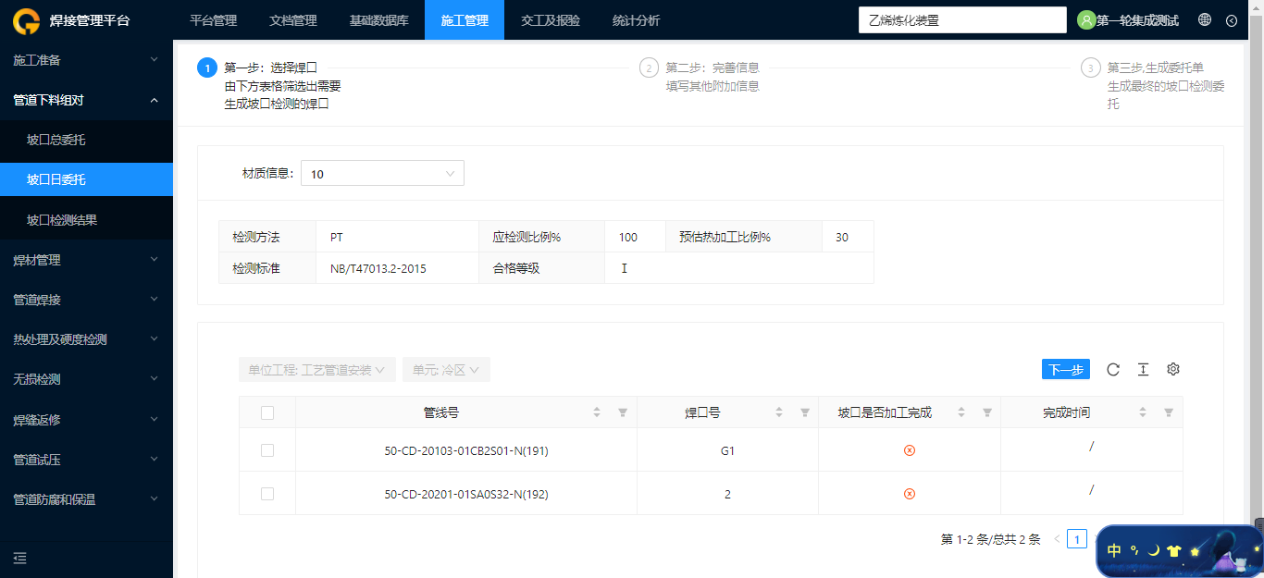Collapse the 管道下料组对 sidebar menu

coord(86,100)
